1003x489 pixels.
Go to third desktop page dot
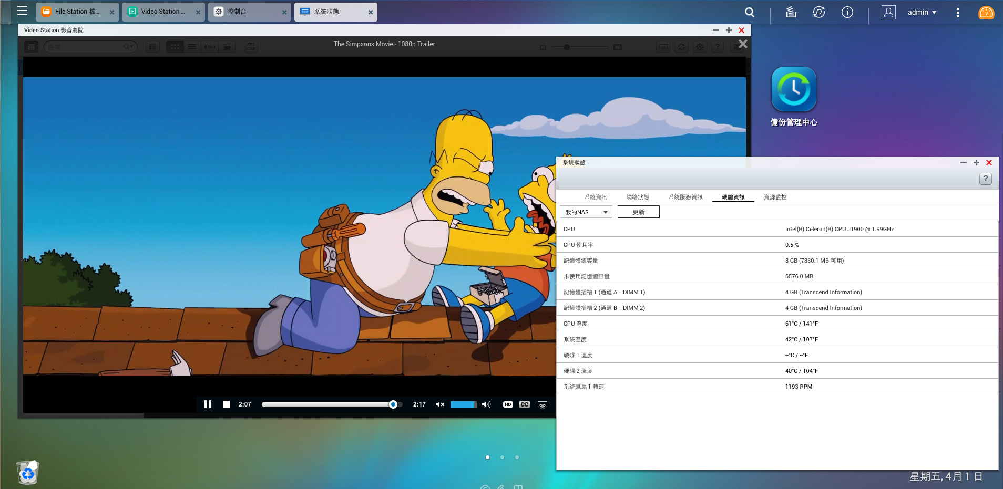(517, 457)
